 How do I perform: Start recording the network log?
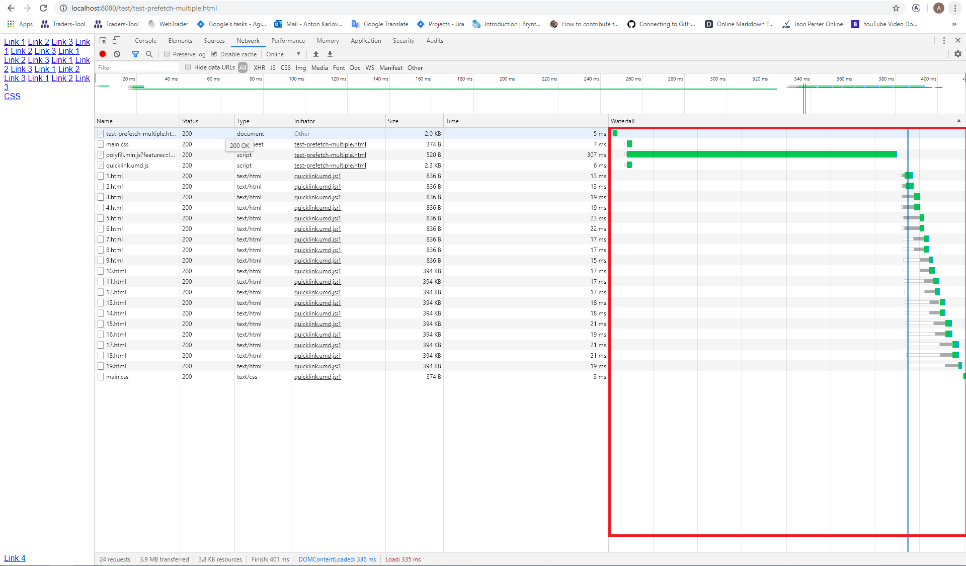[103, 54]
